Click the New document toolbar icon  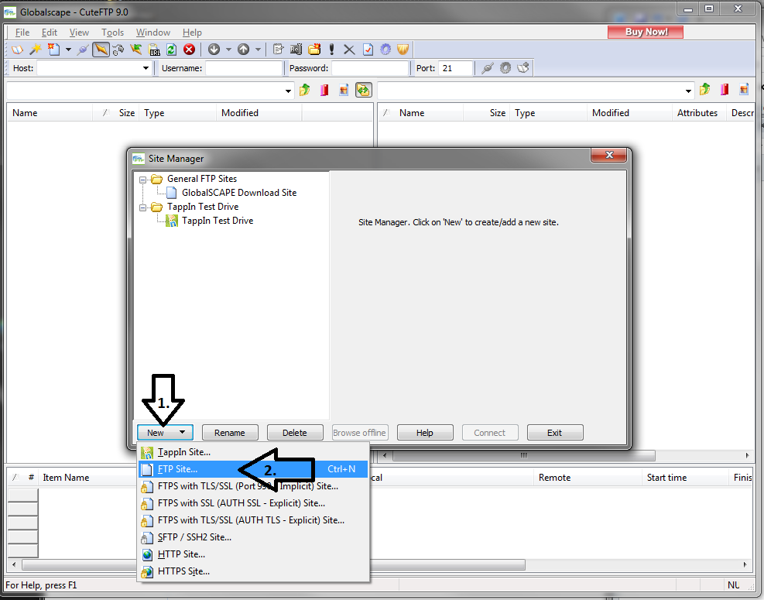coord(53,50)
